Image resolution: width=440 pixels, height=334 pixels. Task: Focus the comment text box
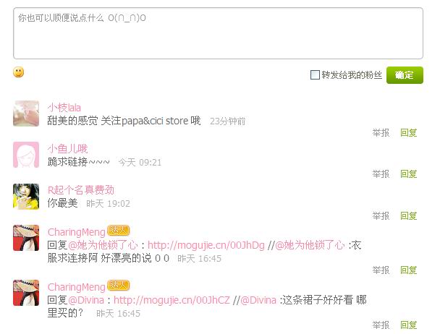[218, 33]
